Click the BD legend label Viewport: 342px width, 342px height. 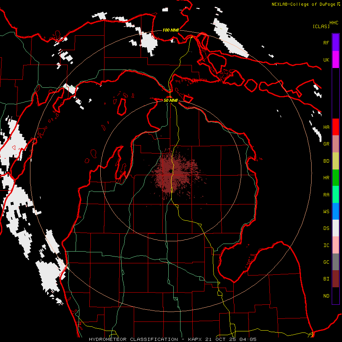(x=326, y=161)
